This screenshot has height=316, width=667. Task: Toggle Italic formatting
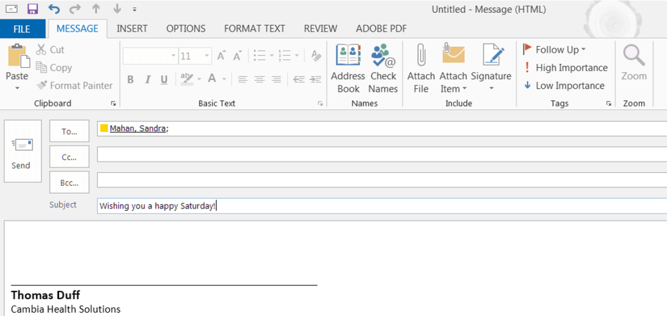147,79
